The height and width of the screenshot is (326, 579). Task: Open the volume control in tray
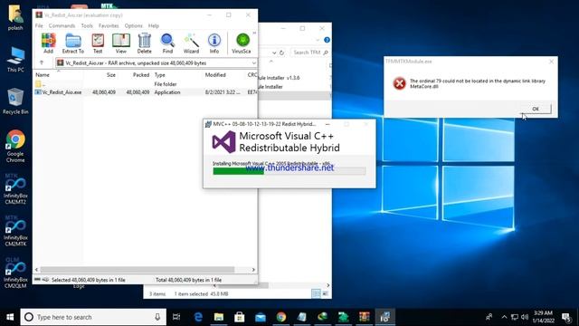click(x=525, y=317)
